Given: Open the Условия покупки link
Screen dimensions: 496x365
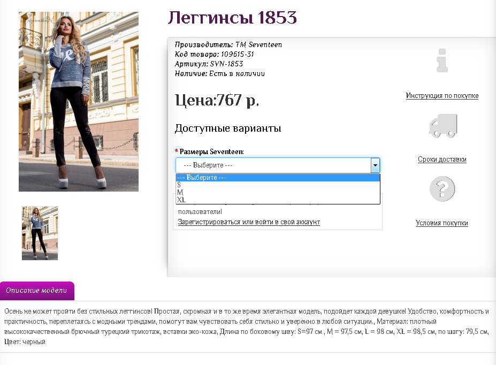Looking at the screenshot, I should (441, 223).
